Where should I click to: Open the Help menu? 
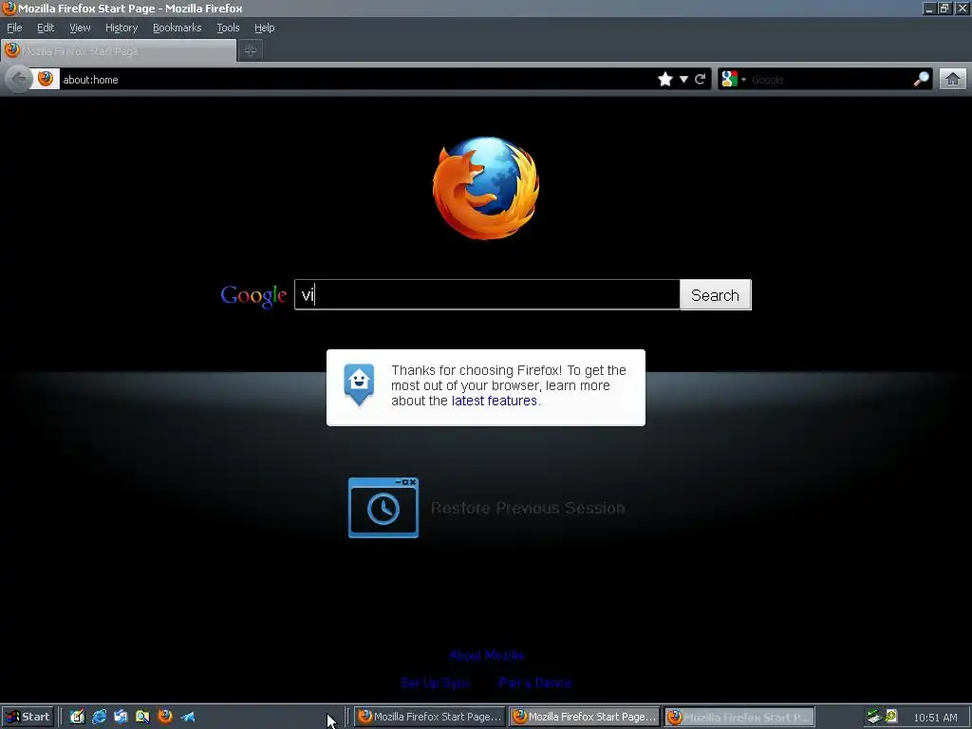click(264, 28)
